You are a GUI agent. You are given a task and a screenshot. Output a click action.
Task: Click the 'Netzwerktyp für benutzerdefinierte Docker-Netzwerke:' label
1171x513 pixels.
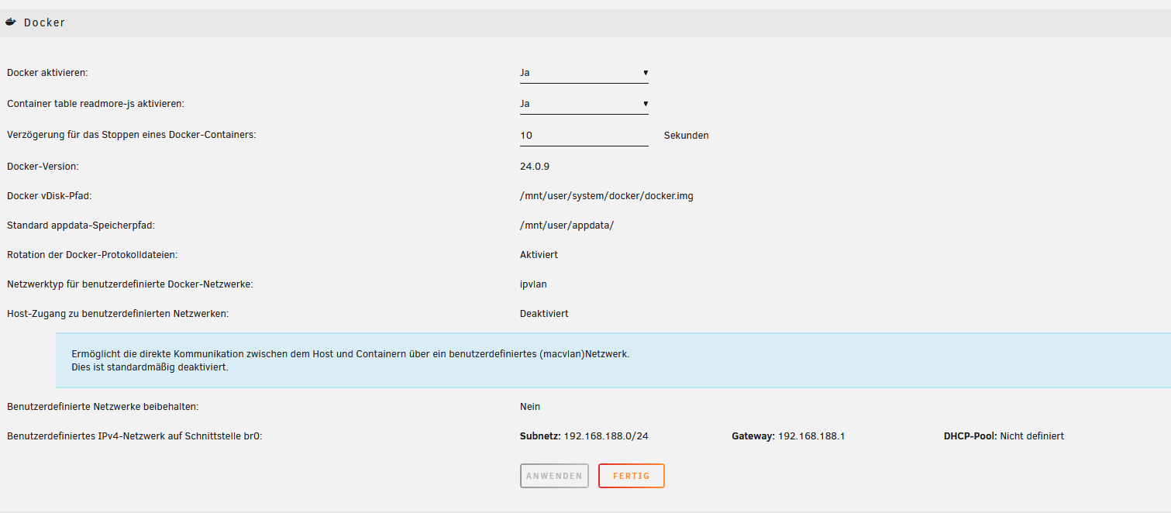click(x=130, y=284)
